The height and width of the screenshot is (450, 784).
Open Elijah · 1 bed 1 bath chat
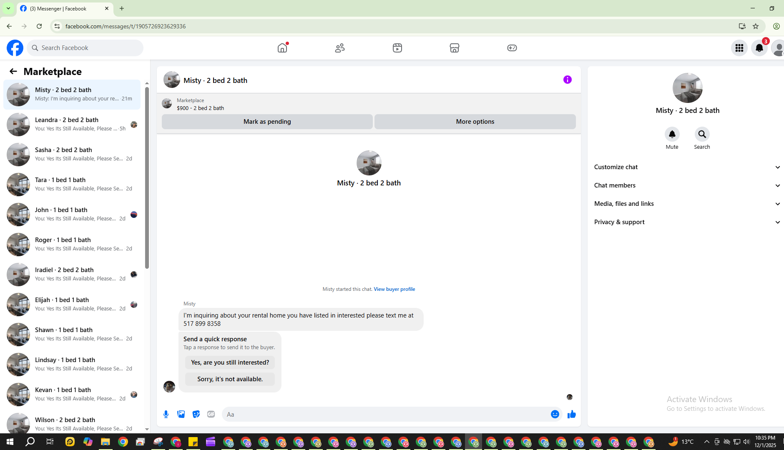(72, 305)
